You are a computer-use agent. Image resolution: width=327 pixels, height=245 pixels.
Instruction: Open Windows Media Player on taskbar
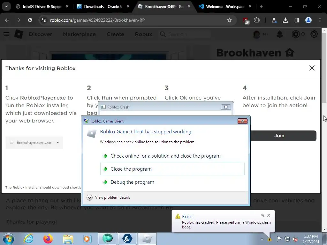[87, 239]
